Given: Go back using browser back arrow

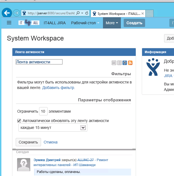Looking at the screenshot, I should (7, 13).
